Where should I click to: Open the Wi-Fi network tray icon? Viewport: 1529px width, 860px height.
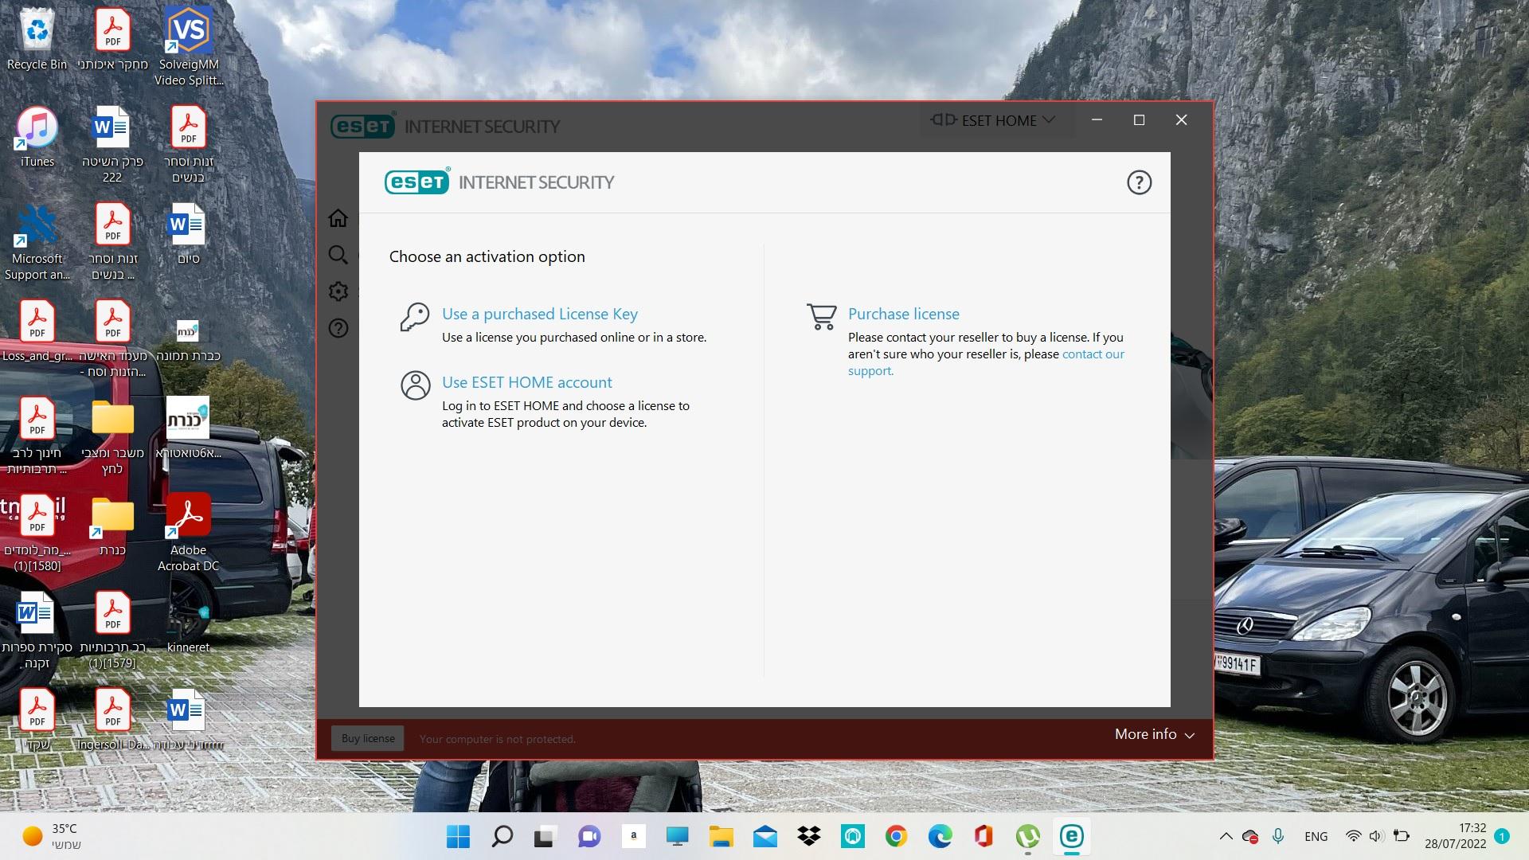[x=1353, y=836]
